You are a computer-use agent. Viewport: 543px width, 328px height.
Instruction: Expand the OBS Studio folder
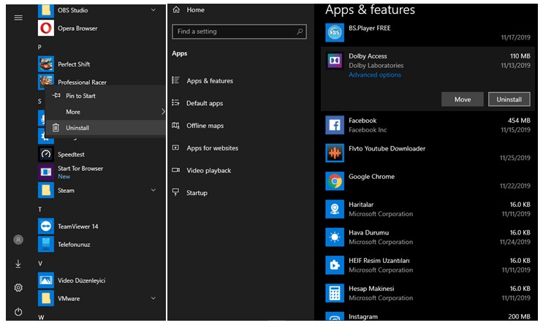[x=153, y=10]
